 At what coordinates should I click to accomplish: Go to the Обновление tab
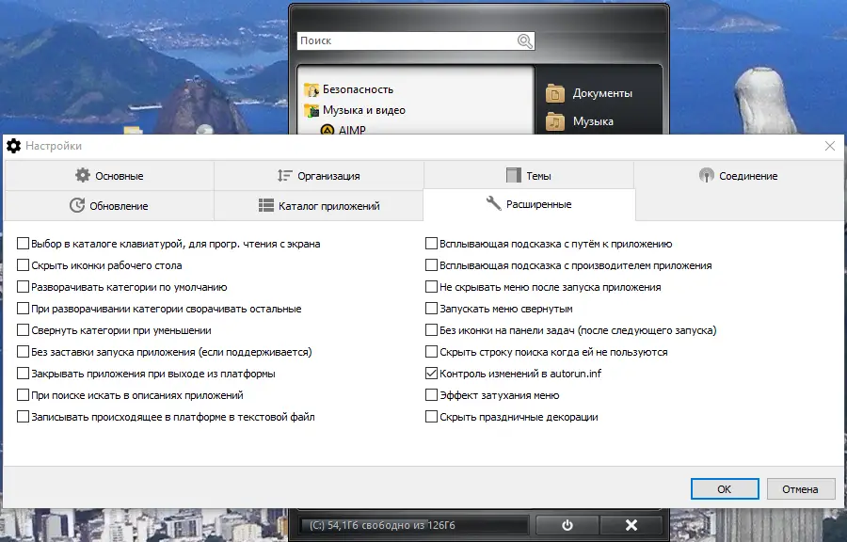pyautogui.click(x=109, y=206)
